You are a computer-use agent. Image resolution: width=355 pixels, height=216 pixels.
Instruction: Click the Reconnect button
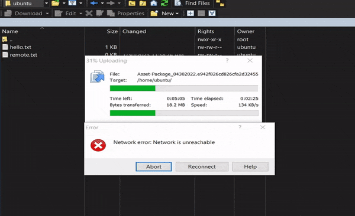click(x=202, y=166)
